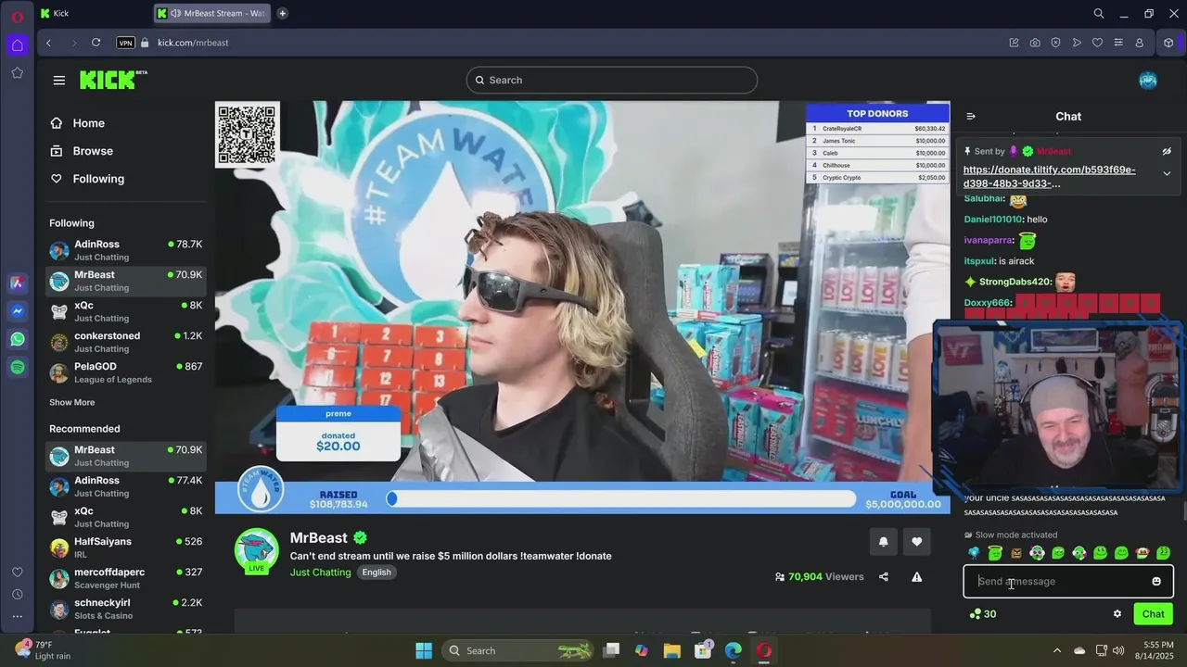Viewport: 1187px width, 667px height.
Task: Open PelaGOD channel
Action: pyautogui.click(x=125, y=372)
